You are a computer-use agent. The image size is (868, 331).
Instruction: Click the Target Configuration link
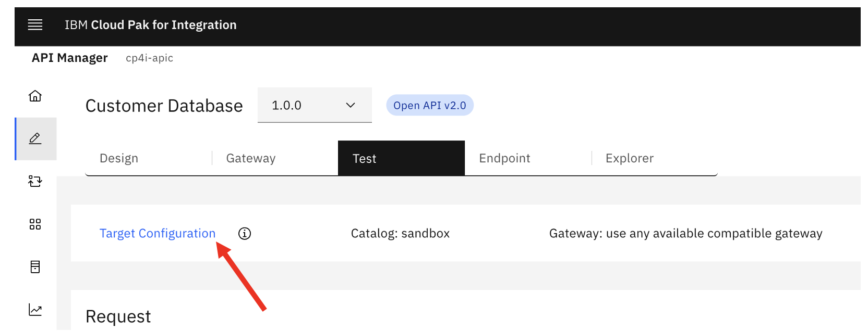(158, 234)
